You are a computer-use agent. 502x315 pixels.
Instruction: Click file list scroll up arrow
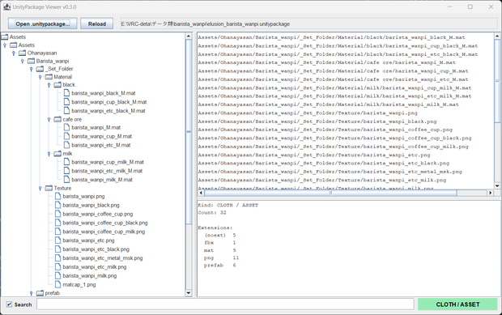coord(497,36)
